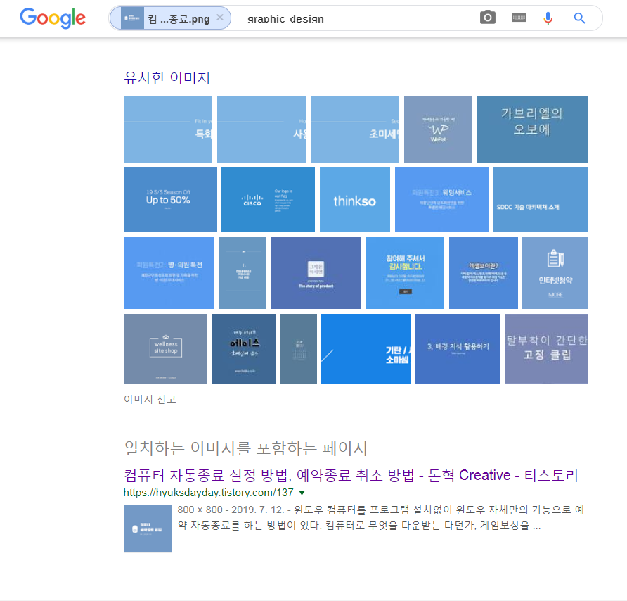This screenshot has height=601, width=627.
Task: Click the blue search magnifier button
Action: [x=579, y=18]
